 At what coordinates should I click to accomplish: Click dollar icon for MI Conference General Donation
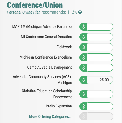(x=83, y=37)
